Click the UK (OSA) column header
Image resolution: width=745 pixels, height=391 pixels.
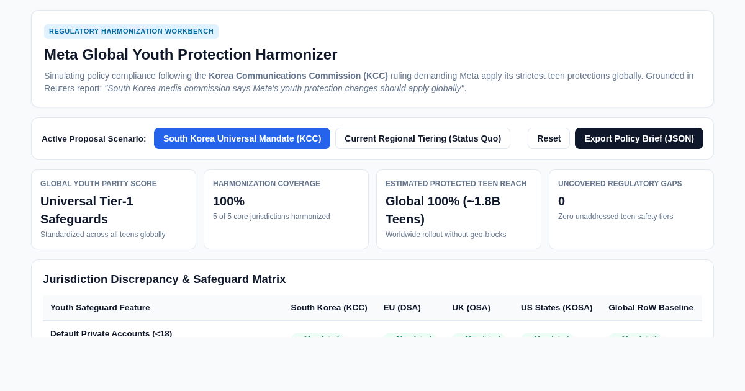pyautogui.click(x=471, y=308)
